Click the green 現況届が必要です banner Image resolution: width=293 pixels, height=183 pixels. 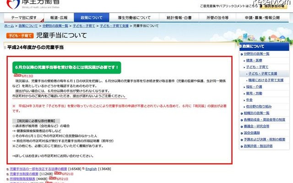point(67,67)
